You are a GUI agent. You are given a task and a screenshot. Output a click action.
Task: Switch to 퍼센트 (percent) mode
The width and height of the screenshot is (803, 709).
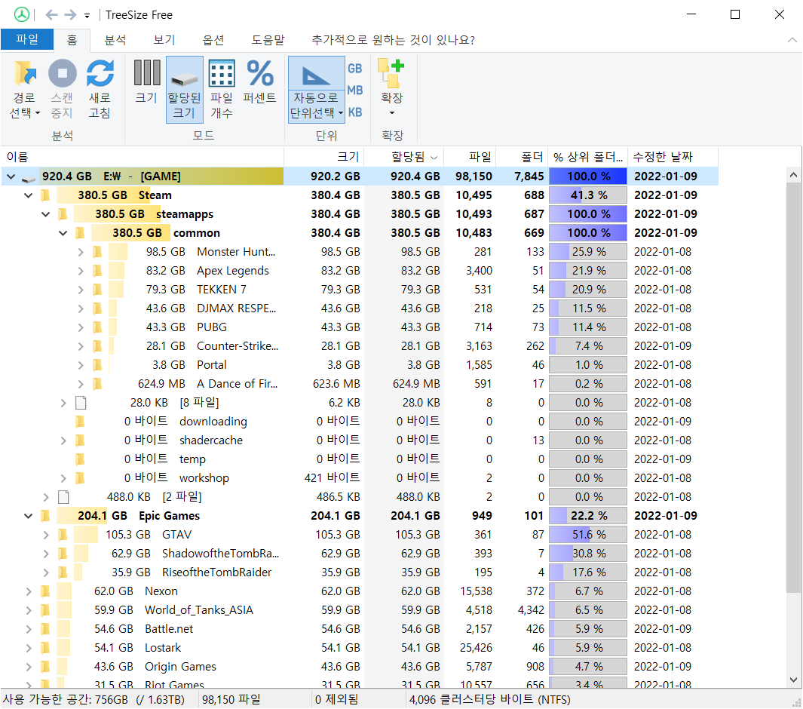pos(259,82)
